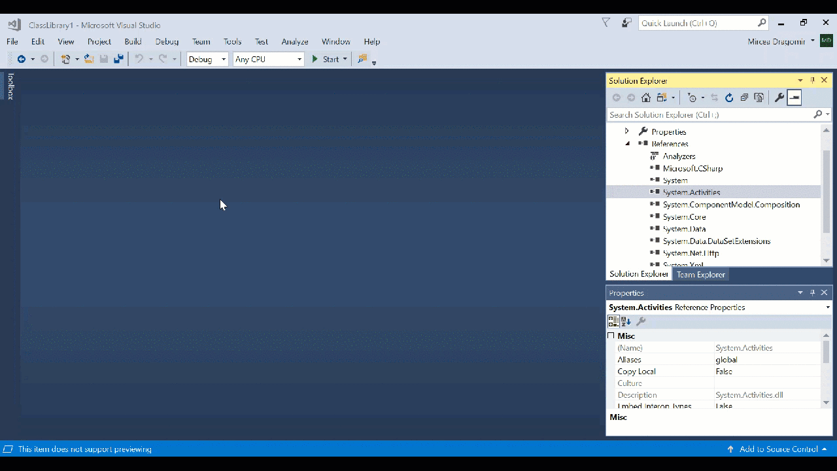Click the Collapse All icon in Solution Explorer
The width and height of the screenshot is (837, 471).
coord(744,97)
